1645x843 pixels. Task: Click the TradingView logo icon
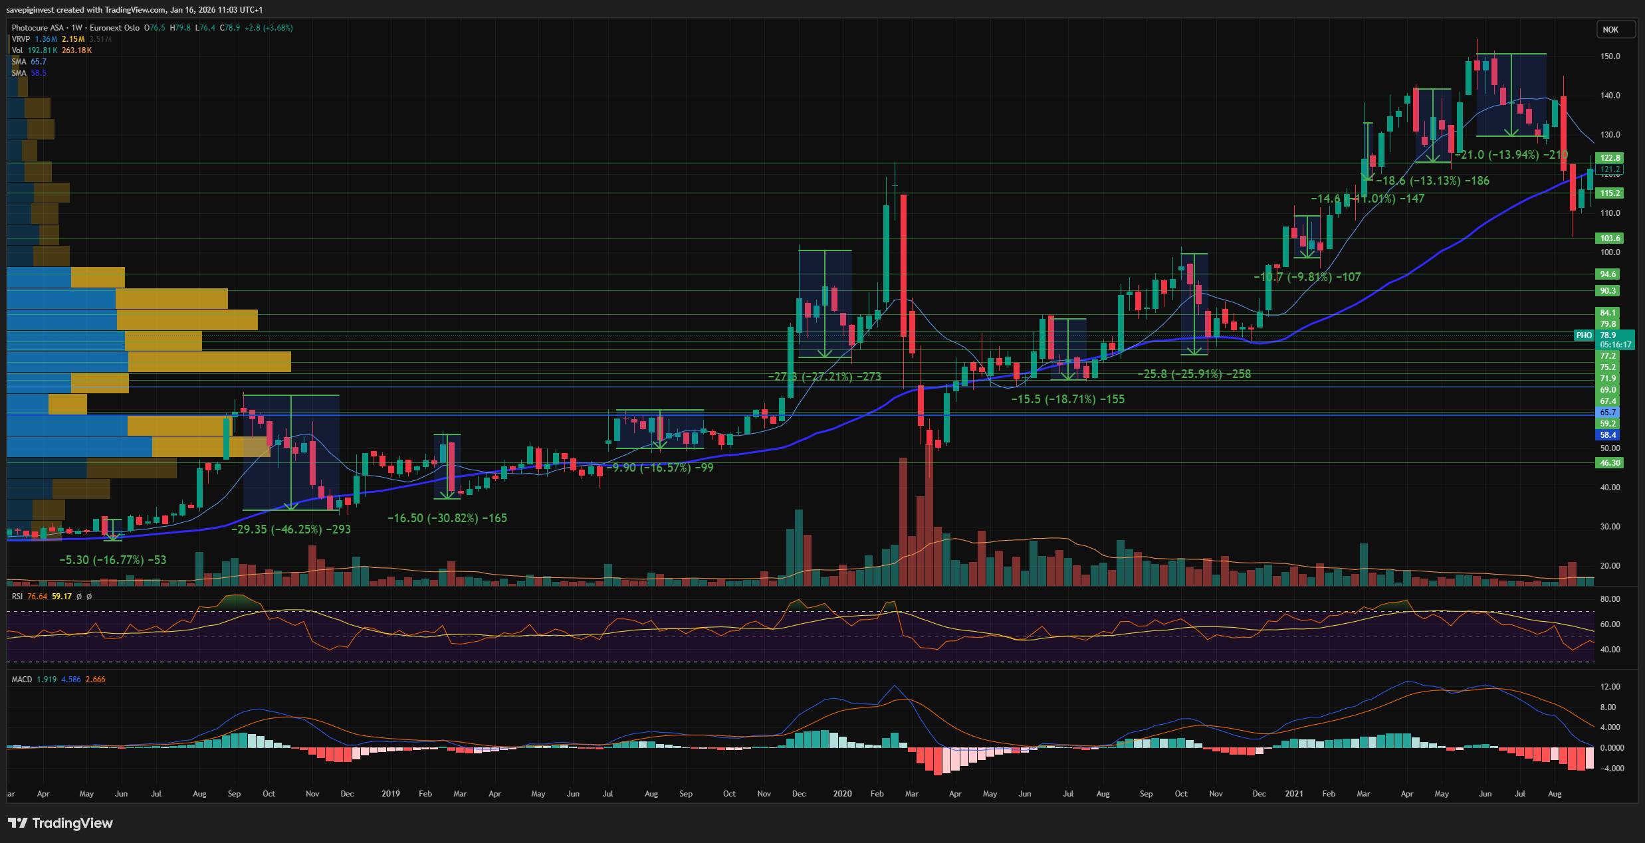point(18,823)
